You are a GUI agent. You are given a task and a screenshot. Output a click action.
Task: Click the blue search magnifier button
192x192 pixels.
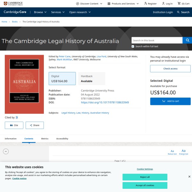(187, 40)
